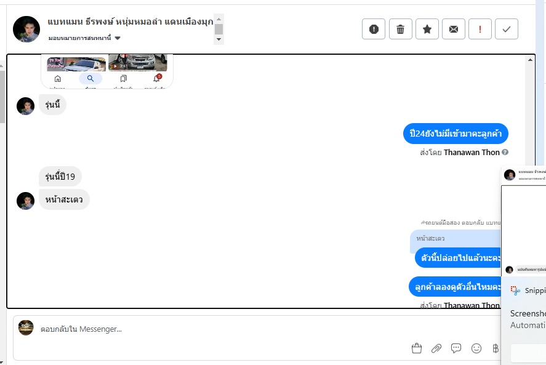The height and width of the screenshot is (365, 546).
Task: Click the Snipping Tool notification popup
Action: point(523,321)
